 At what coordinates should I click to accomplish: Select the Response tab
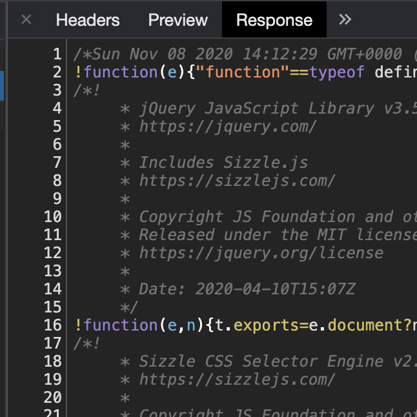pyautogui.click(x=274, y=20)
